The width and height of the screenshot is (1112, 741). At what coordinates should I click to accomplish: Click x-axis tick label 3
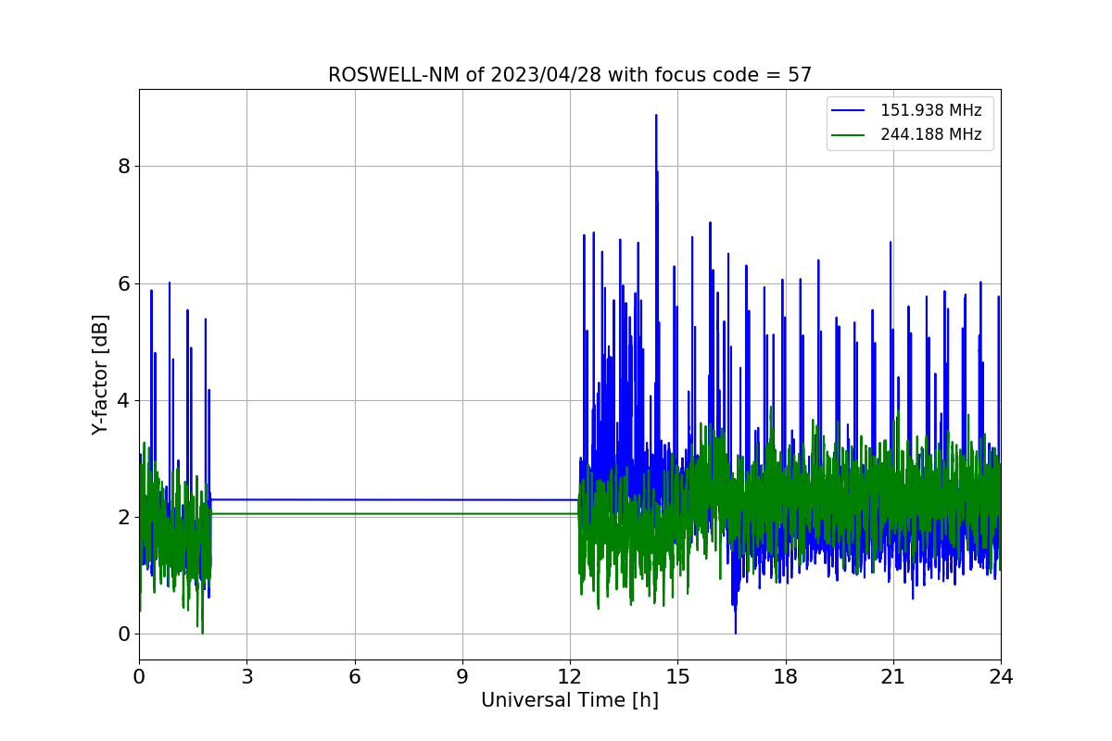click(x=246, y=676)
